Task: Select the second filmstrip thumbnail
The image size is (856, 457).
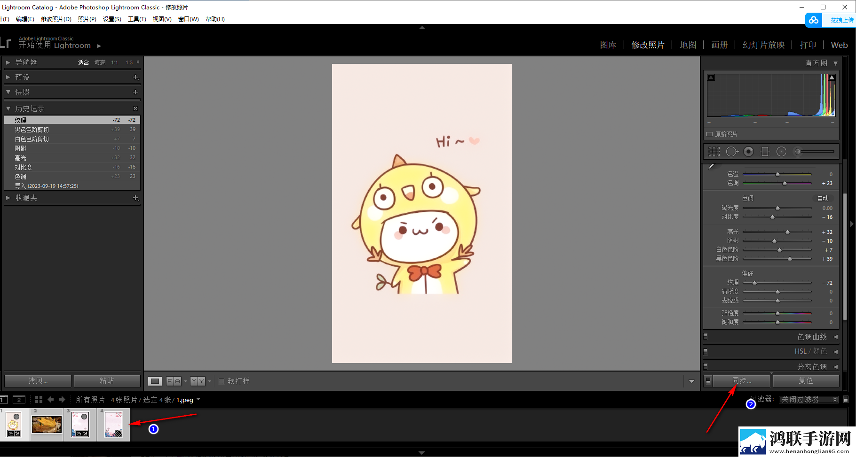Action: click(x=47, y=425)
